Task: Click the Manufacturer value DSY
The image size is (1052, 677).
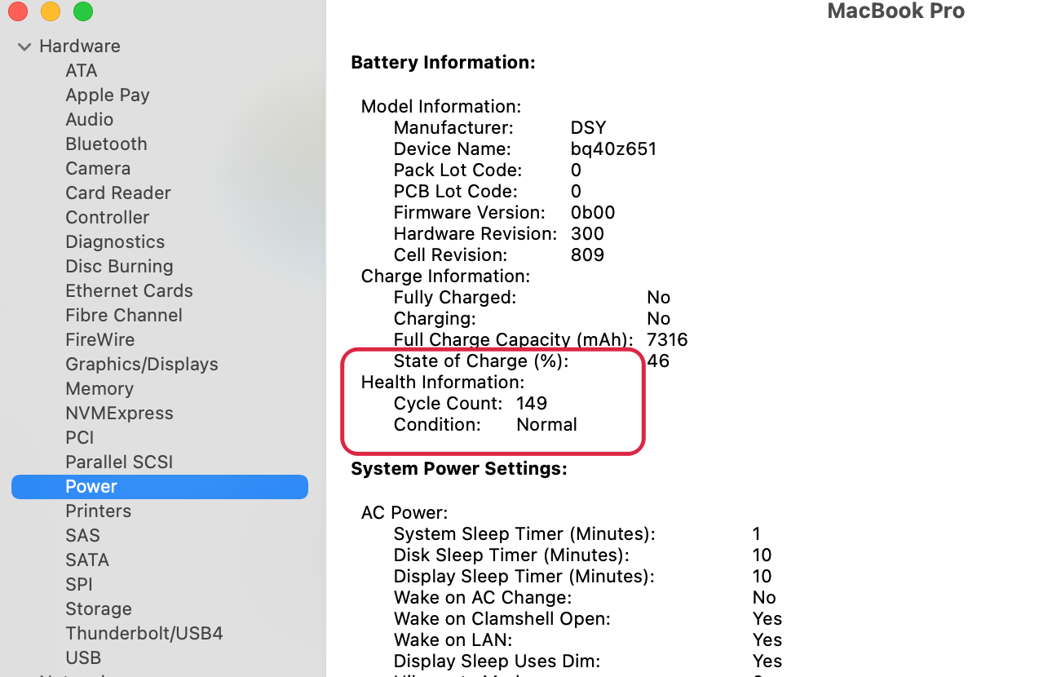Action: (x=588, y=128)
